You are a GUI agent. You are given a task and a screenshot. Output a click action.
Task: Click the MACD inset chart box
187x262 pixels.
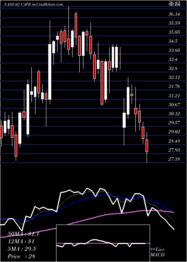point(103,243)
